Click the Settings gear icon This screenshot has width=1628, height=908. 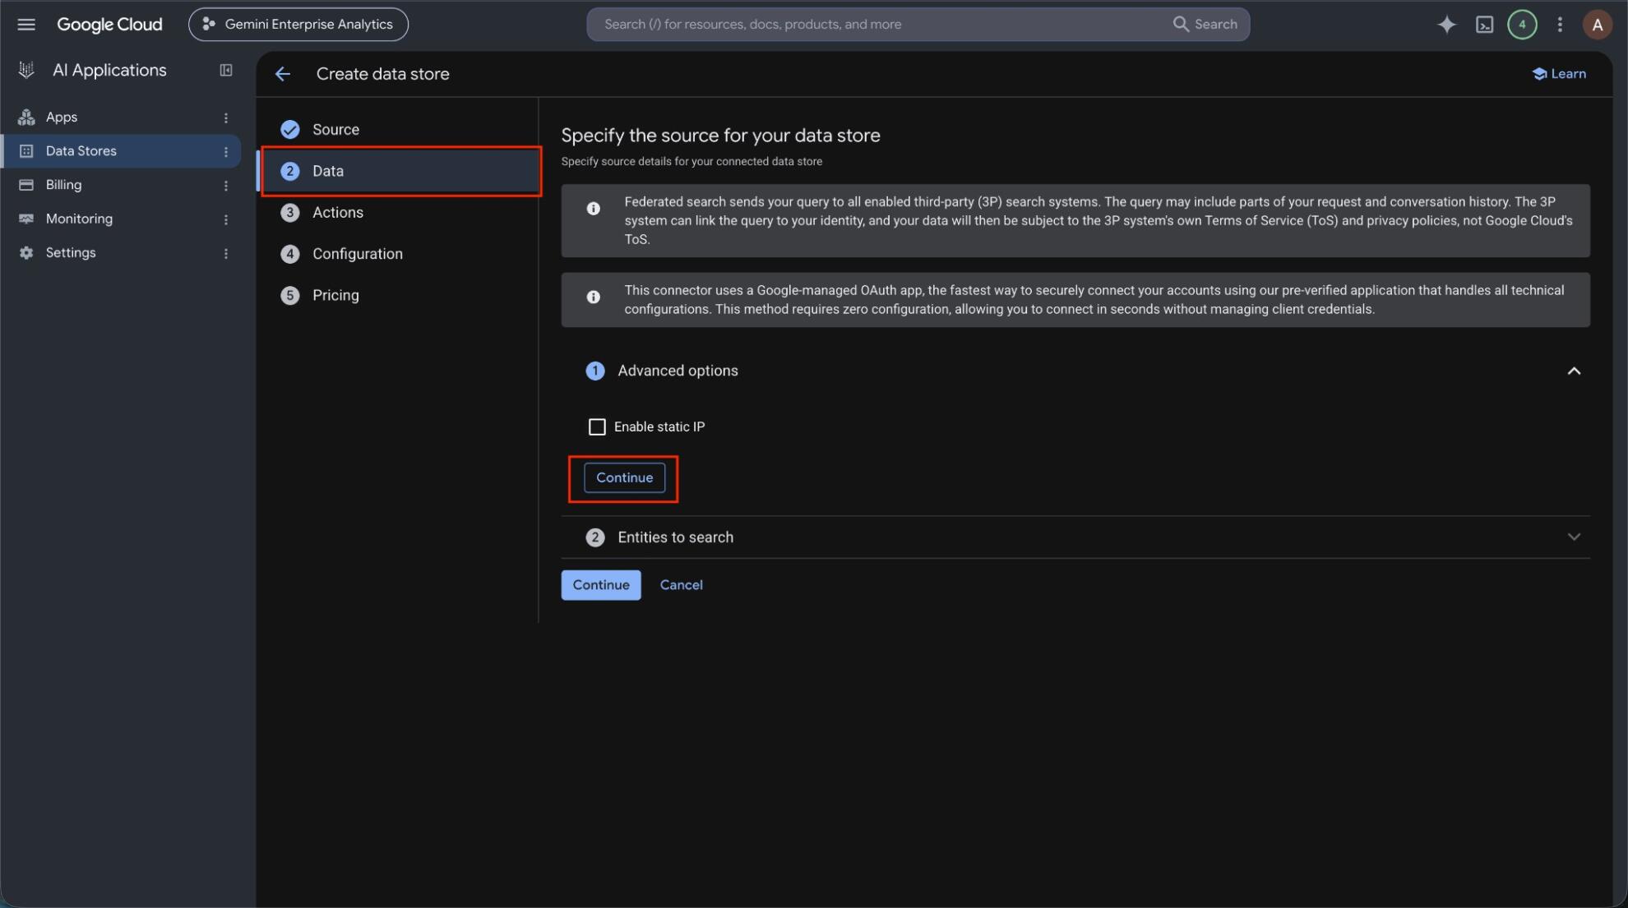pos(26,253)
